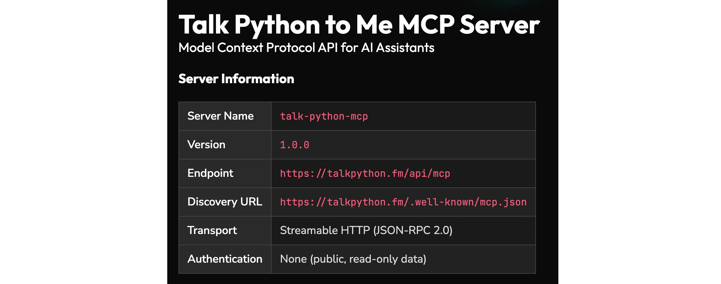Click the Version row label

coord(206,145)
